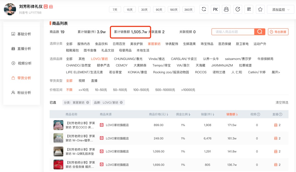Viewport: 296px width, 172px height.
Task: Click the star favorite icon
Action: (x=260, y=9)
